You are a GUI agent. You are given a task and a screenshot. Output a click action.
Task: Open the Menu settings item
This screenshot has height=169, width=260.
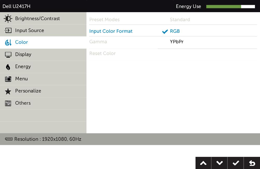[43, 79]
